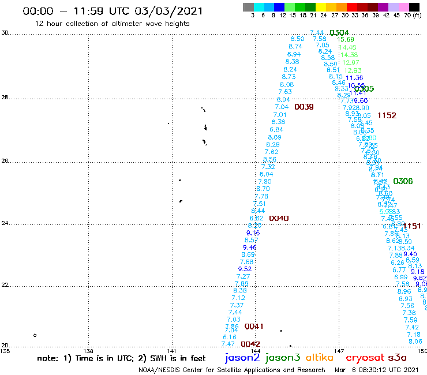Click the 0304 time marker

click(x=339, y=33)
